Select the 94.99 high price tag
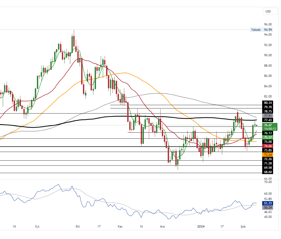 coord(268,30)
